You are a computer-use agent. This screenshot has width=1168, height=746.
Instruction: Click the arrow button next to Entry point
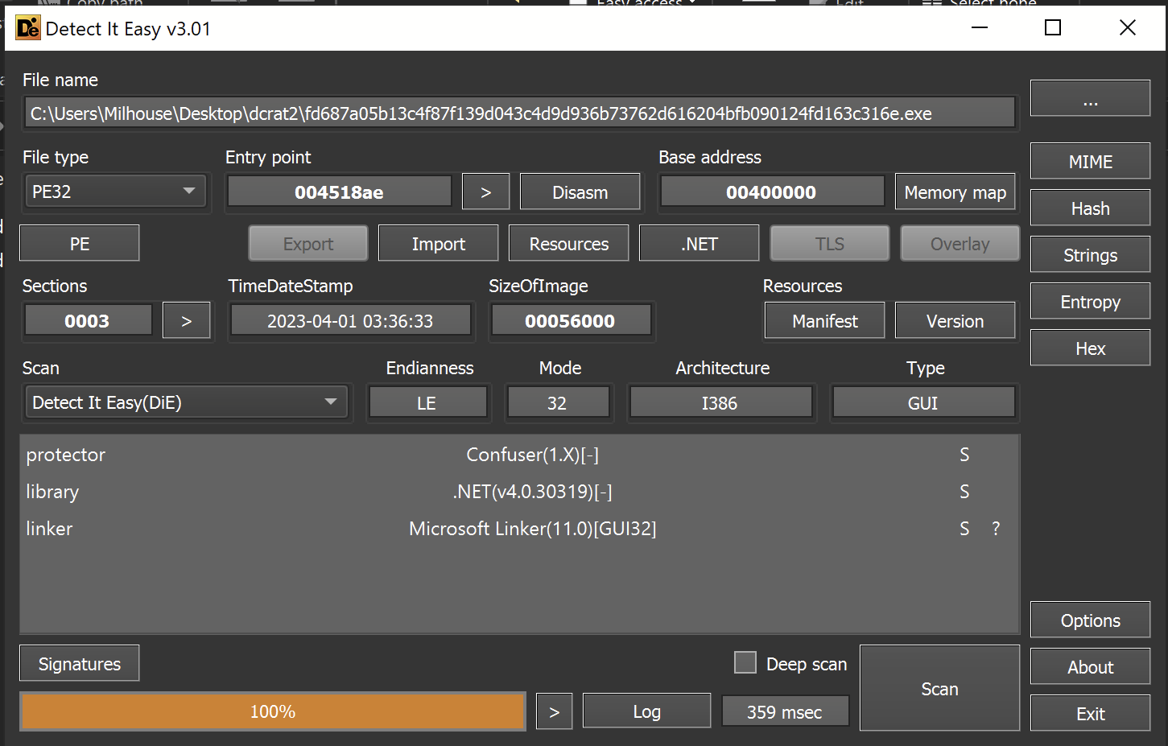pyautogui.click(x=485, y=192)
